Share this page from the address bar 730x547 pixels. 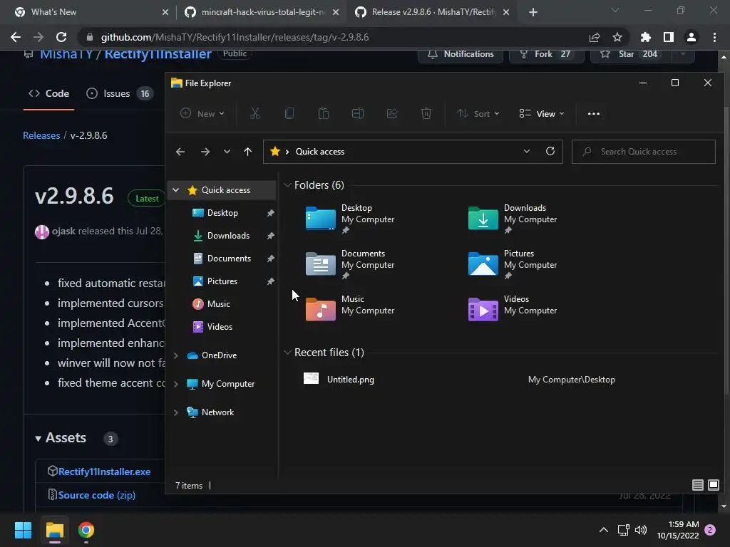pyautogui.click(x=595, y=37)
